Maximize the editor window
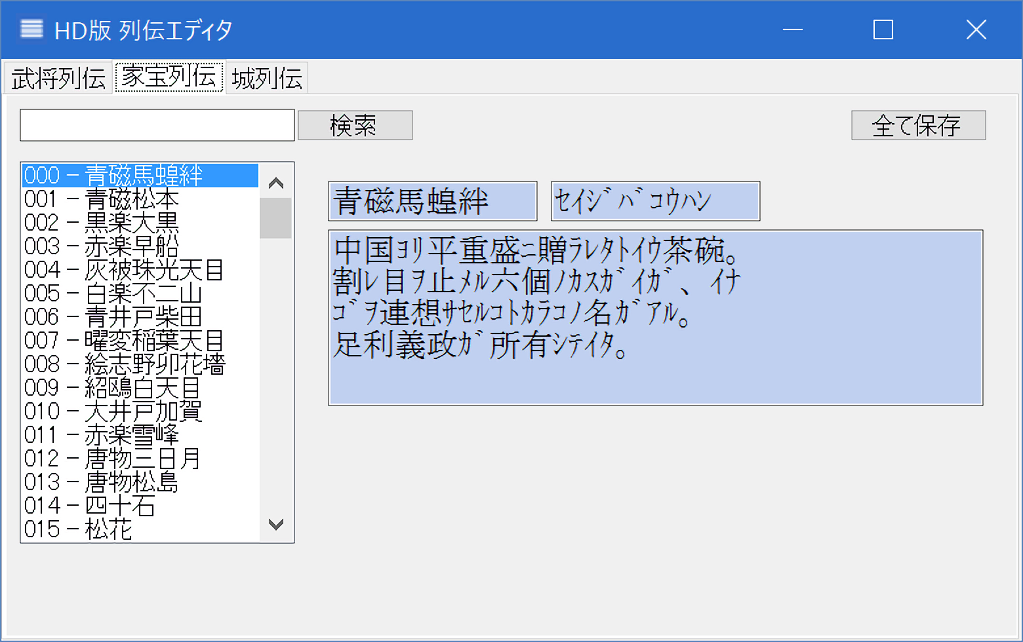 [x=883, y=29]
